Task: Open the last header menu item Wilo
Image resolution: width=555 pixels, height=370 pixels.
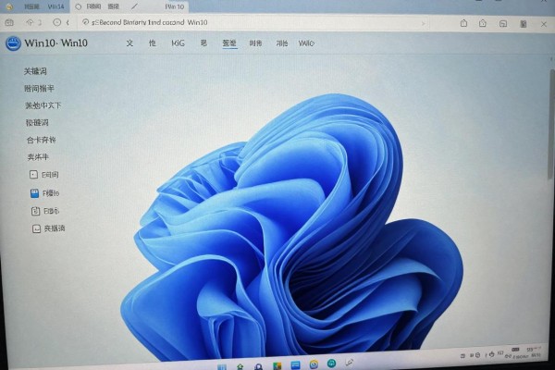Action: [x=306, y=43]
